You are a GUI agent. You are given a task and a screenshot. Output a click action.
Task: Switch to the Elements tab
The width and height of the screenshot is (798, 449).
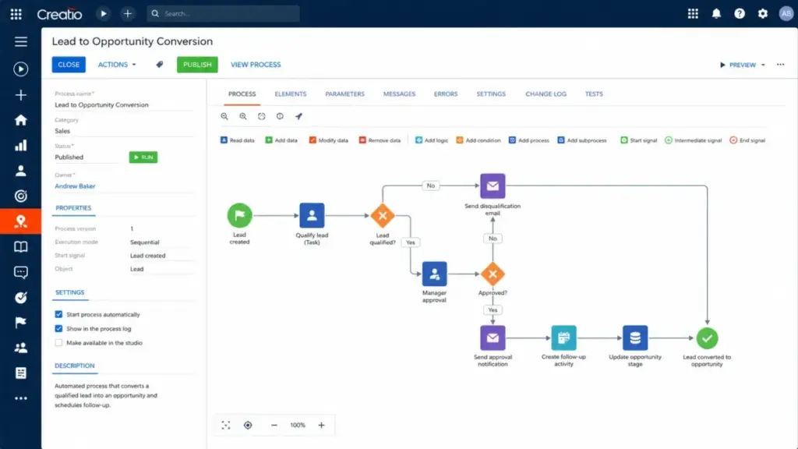point(291,94)
